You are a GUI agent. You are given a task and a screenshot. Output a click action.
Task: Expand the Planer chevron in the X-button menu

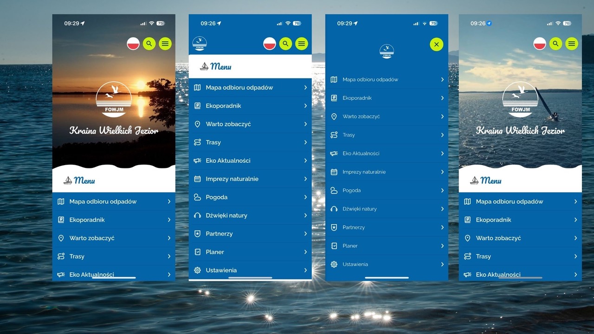coord(442,246)
